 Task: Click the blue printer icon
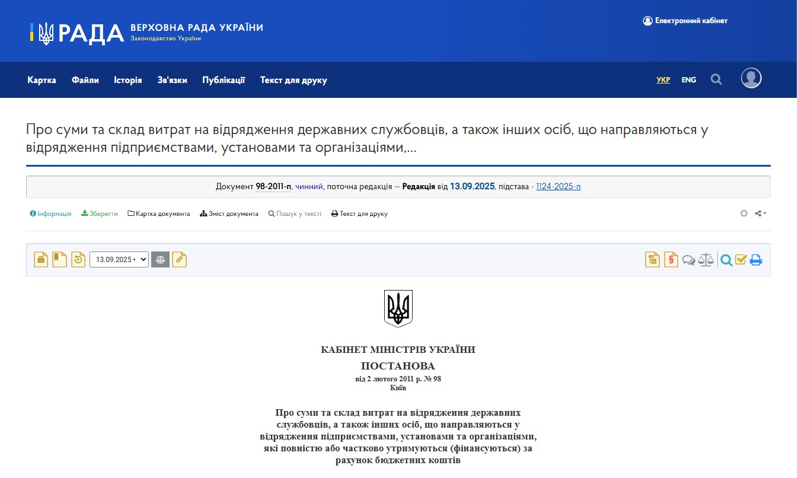756,260
